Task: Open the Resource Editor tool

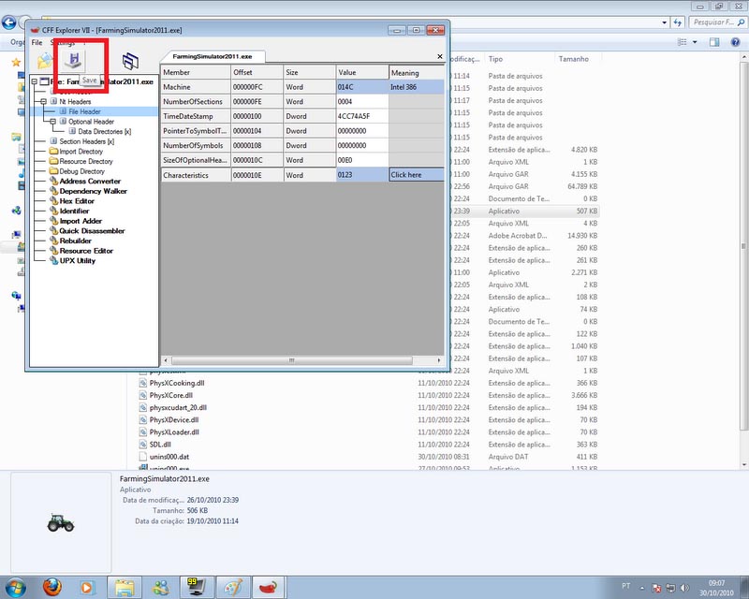Action: click(86, 251)
